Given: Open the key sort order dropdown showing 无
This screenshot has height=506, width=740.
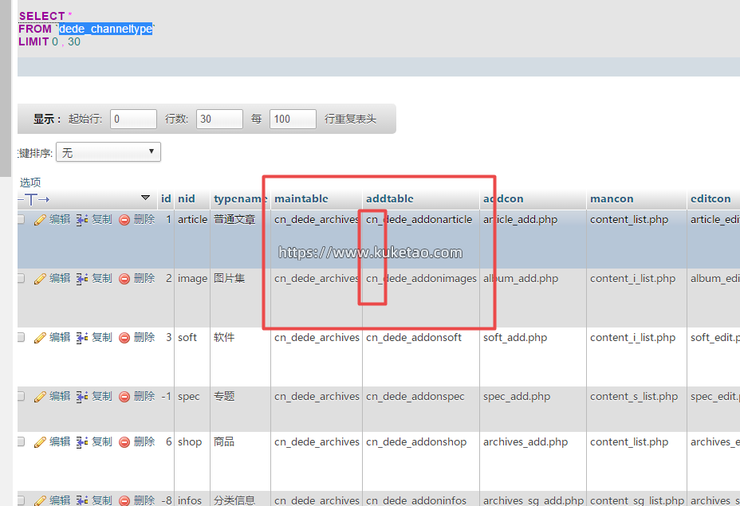Looking at the screenshot, I should pyautogui.click(x=108, y=152).
